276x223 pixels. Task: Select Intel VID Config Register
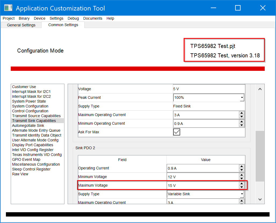[x=33, y=150]
